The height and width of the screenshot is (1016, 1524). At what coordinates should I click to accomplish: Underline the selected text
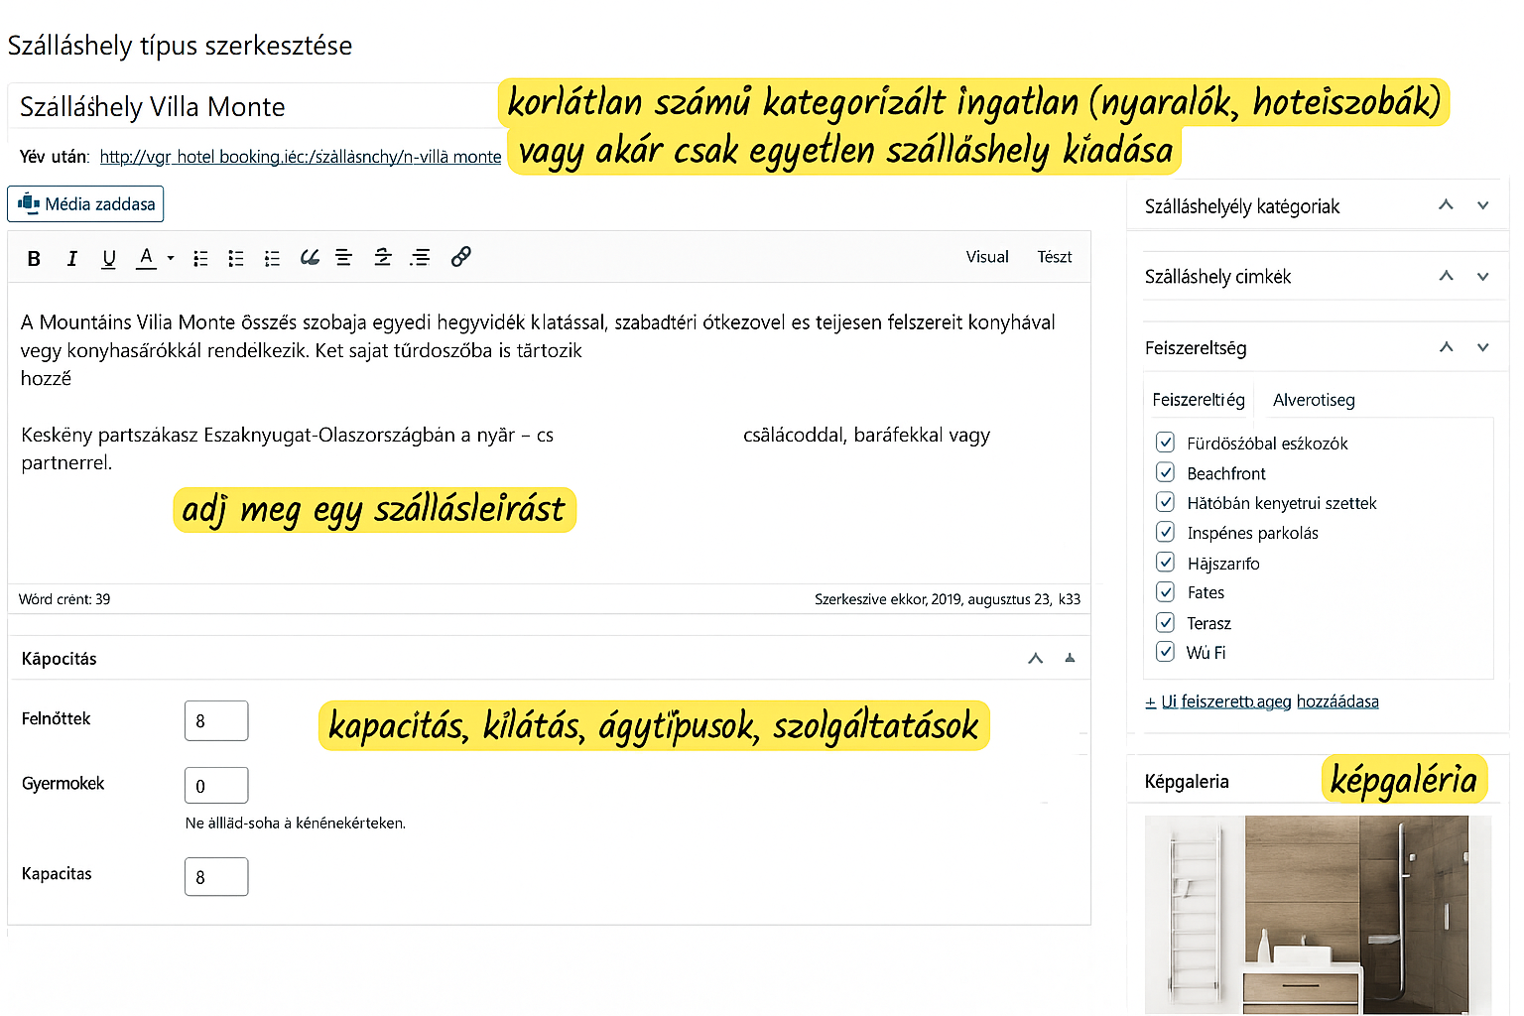pos(109,259)
